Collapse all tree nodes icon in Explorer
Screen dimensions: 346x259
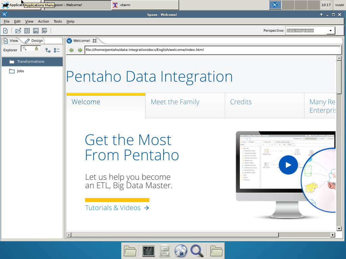click(x=57, y=50)
